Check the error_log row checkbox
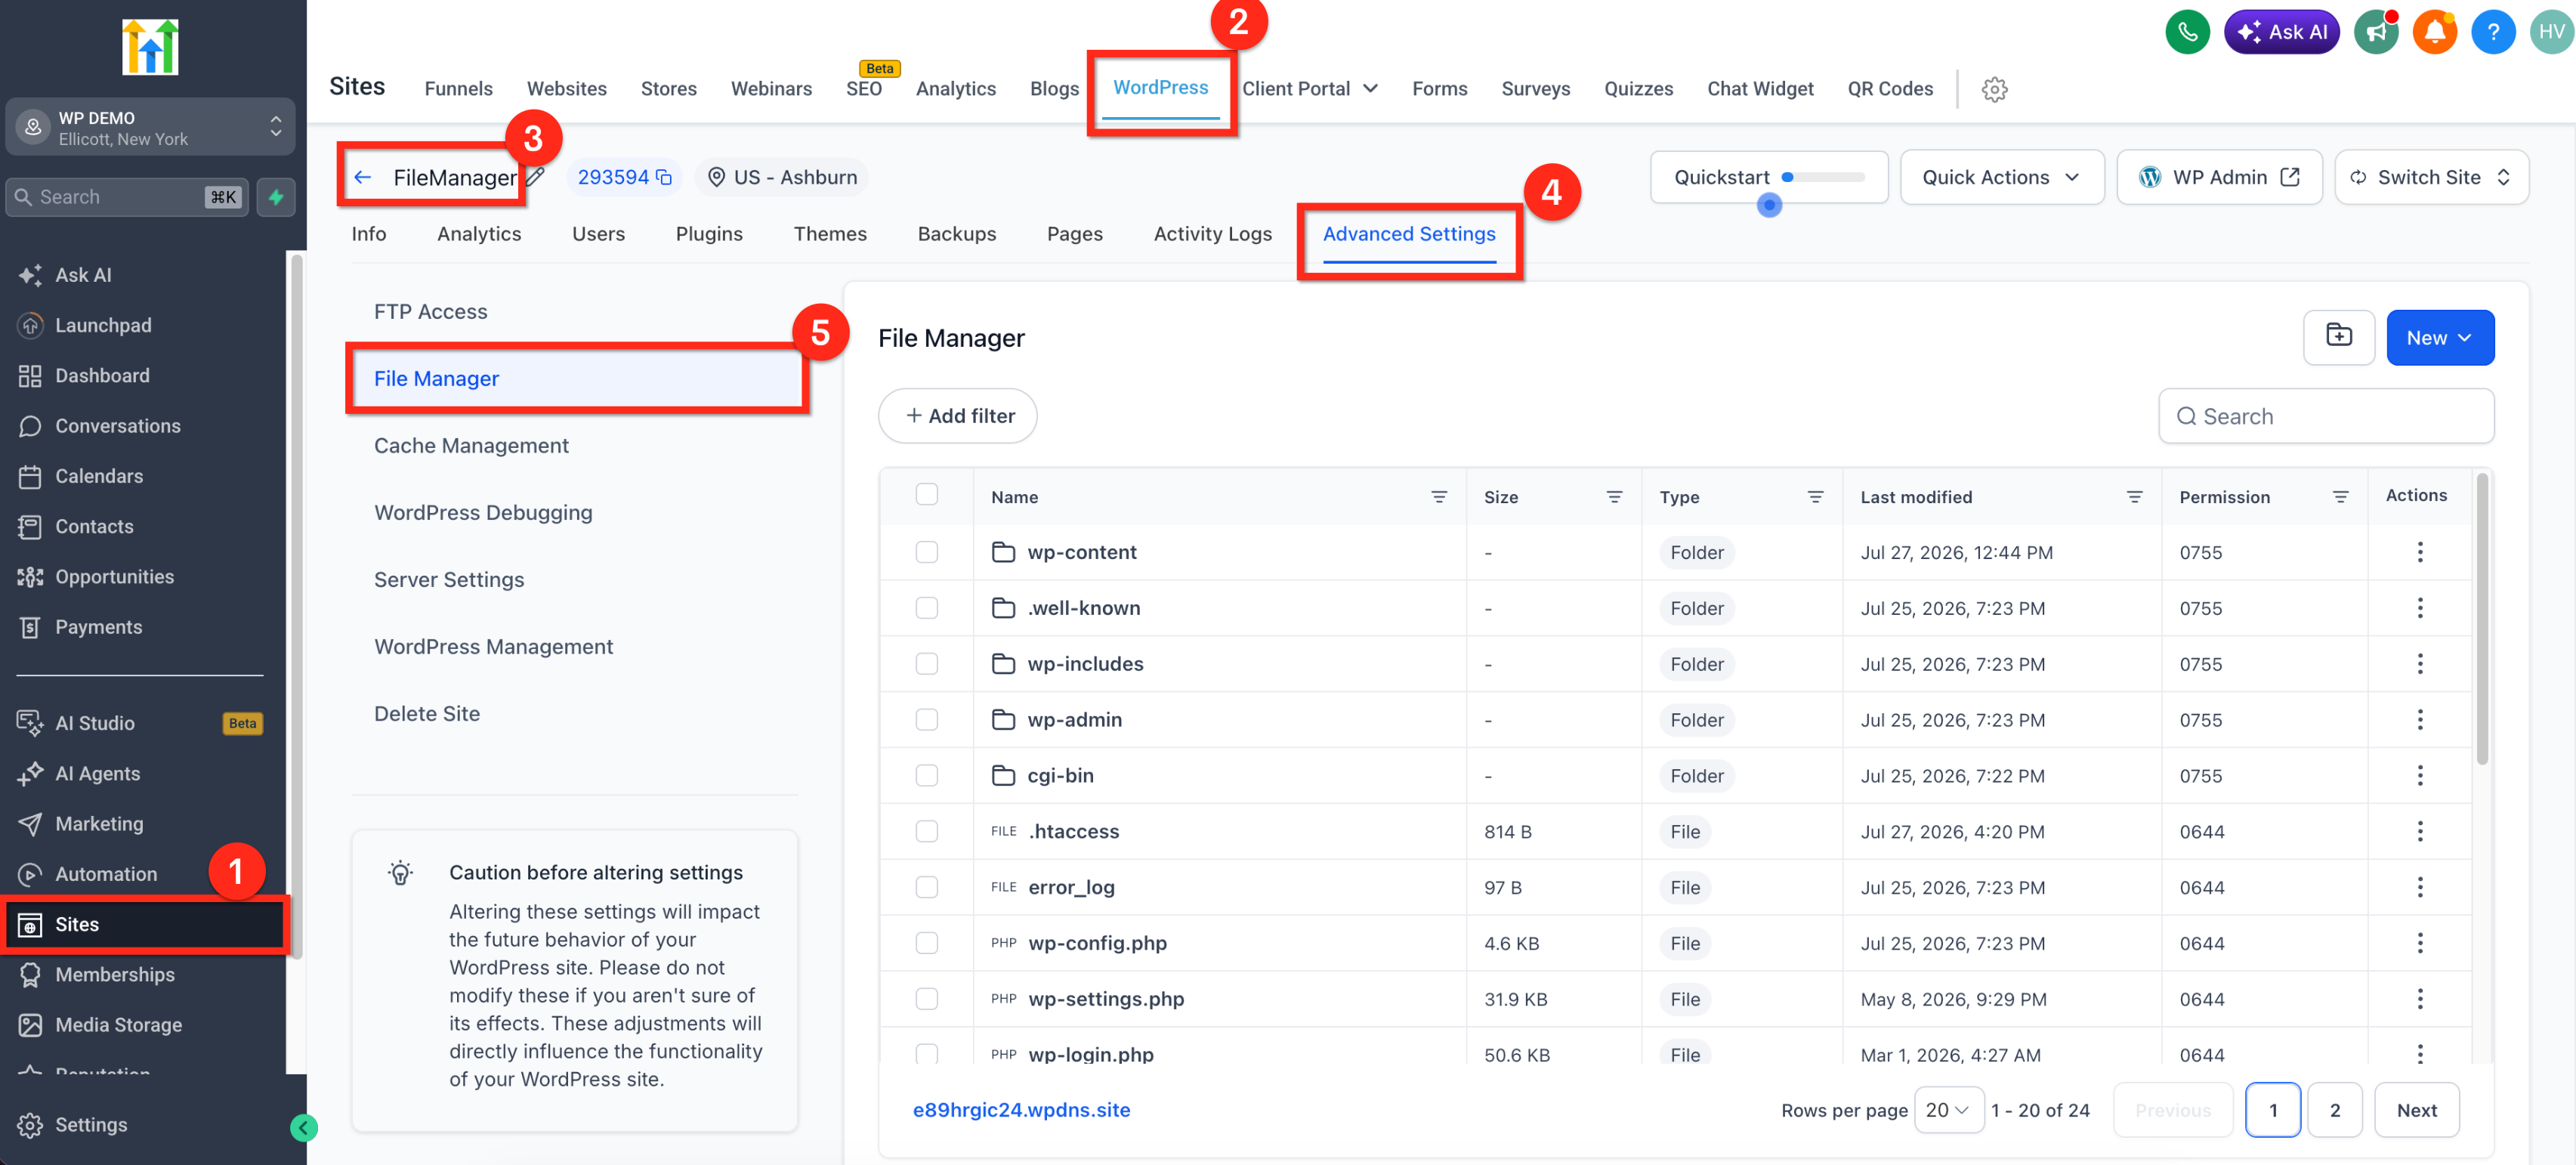 pos(926,887)
